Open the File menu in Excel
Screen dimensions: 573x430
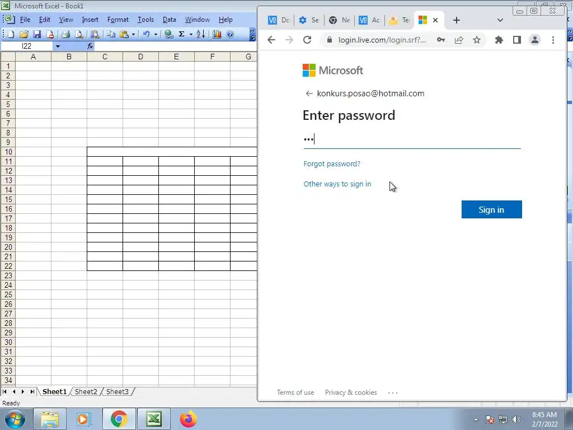click(25, 20)
